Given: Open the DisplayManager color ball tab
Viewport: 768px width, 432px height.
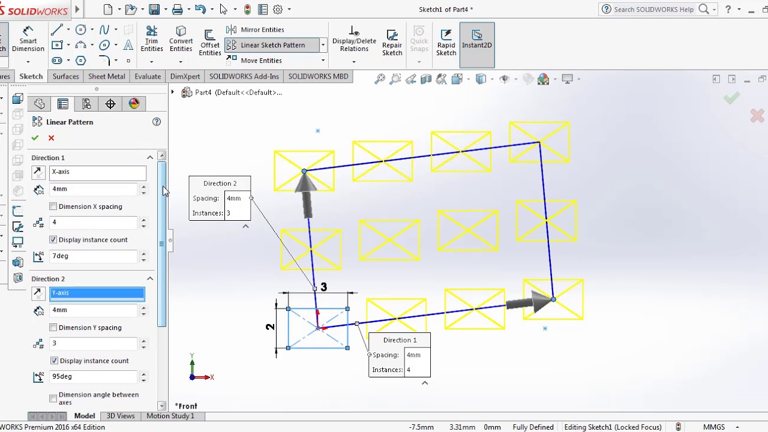Looking at the screenshot, I should [x=134, y=104].
